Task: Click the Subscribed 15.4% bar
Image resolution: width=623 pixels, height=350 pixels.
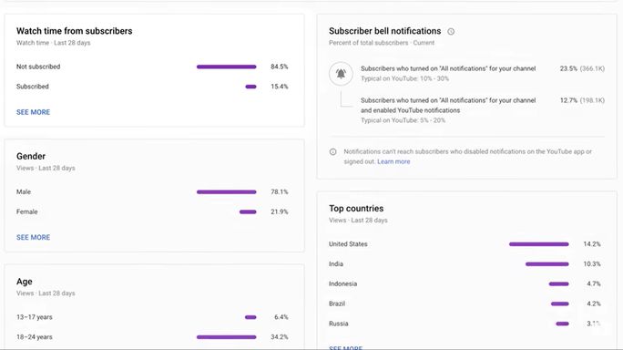Action: 250,87
